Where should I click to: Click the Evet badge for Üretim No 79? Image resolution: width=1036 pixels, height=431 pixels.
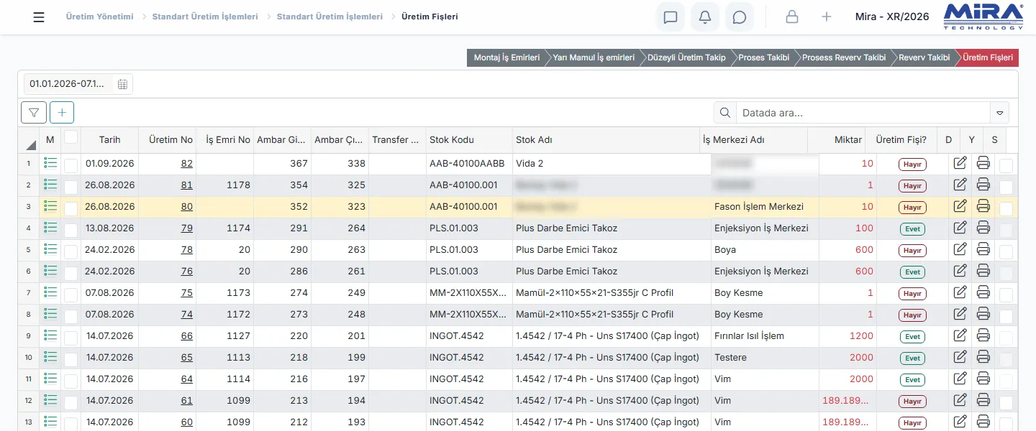coord(912,229)
